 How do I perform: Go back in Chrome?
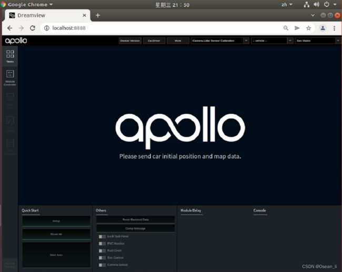[x=10, y=28]
